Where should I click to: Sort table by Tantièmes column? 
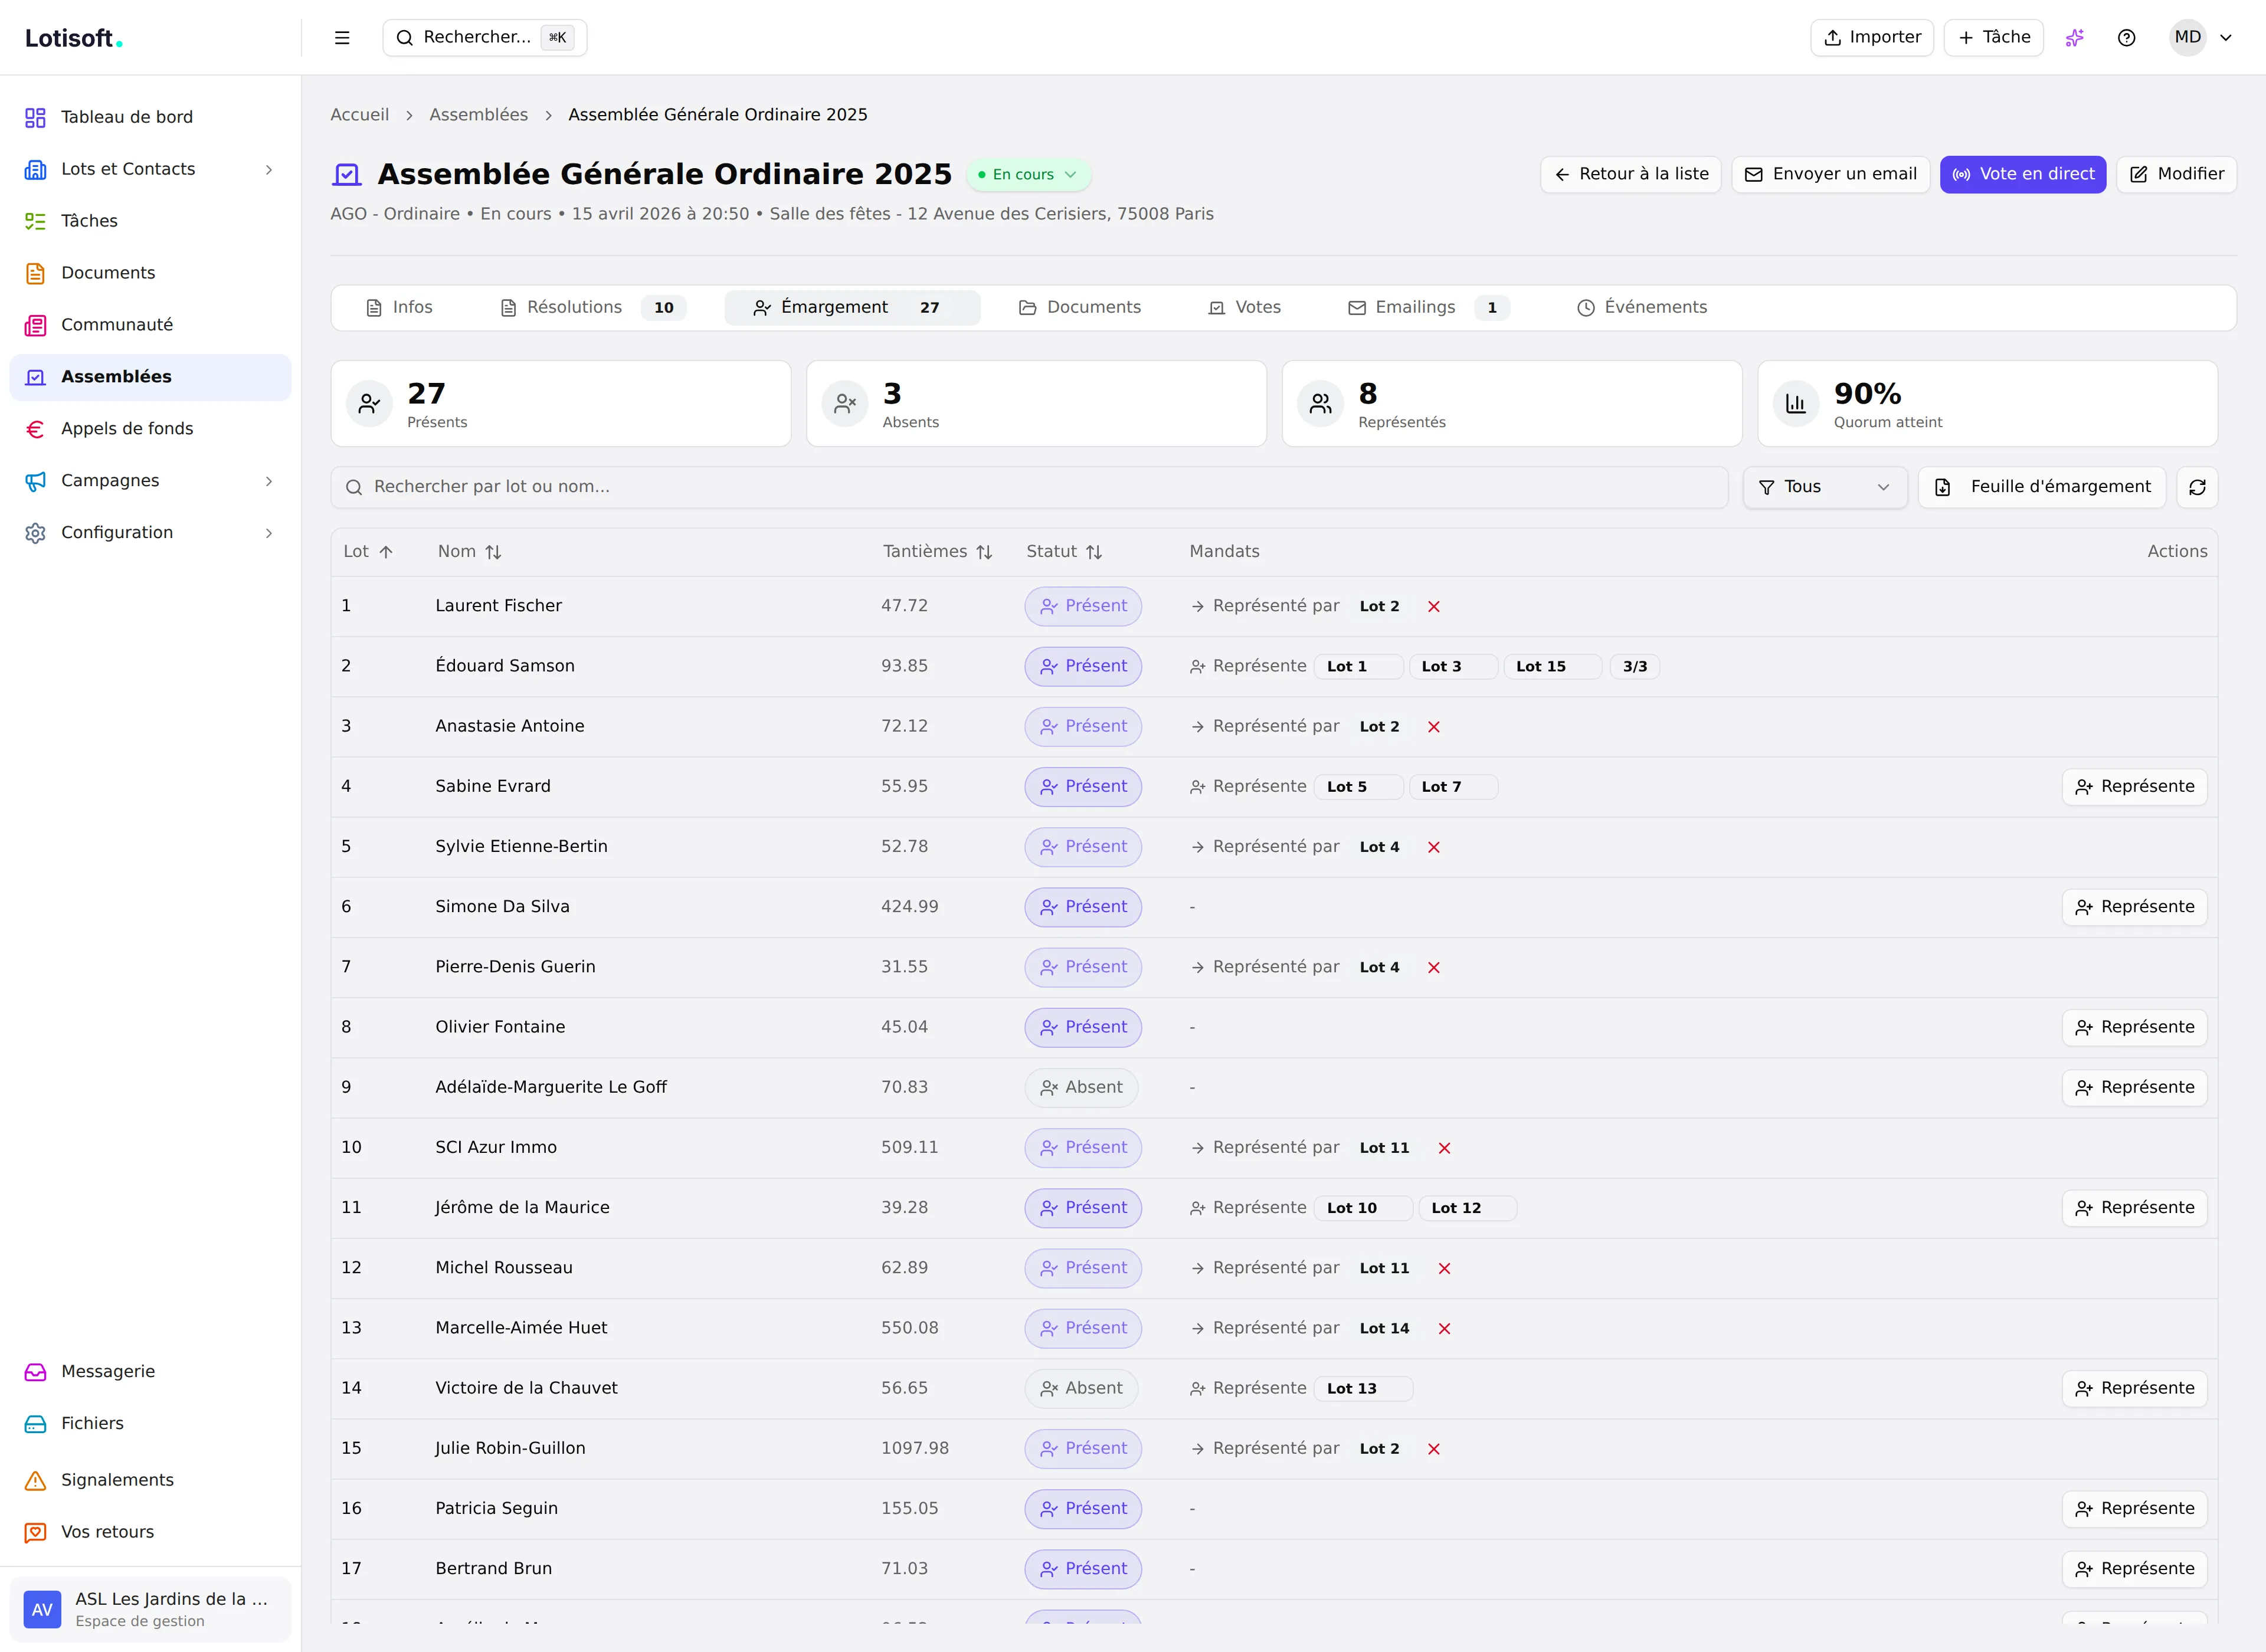click(x=937, y=552)
